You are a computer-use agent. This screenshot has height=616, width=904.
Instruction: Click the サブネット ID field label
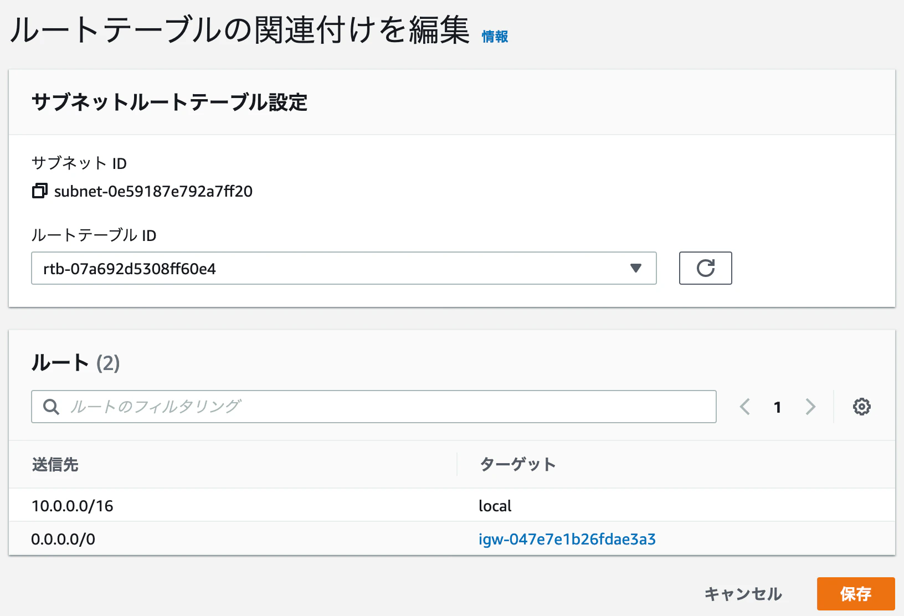tap(79, 163)
